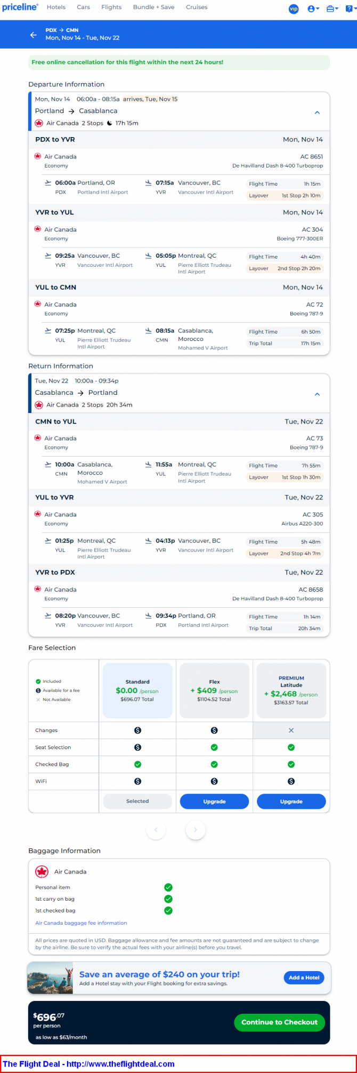The image size is (357, 1073).
Task: Click Continue to Checkout
Action: point(279,1022)
